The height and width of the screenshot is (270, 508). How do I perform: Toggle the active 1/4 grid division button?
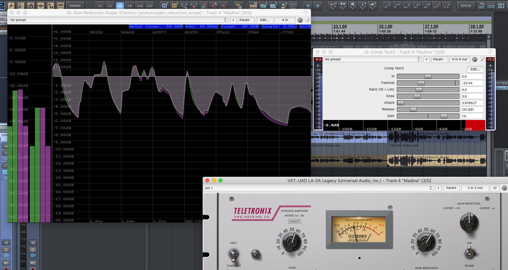click(x=119, y=6)
